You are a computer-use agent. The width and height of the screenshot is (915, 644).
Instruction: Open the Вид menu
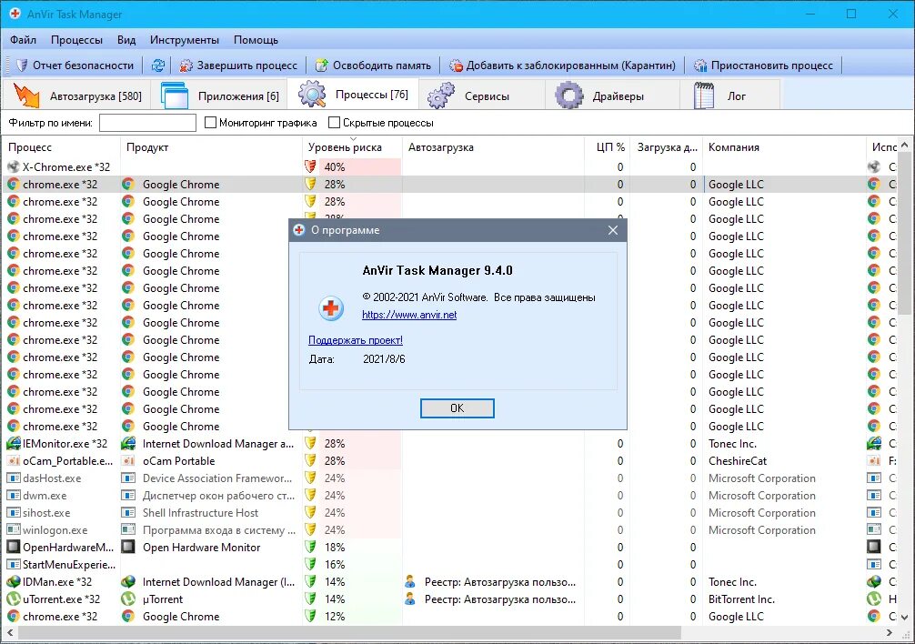coord(126,40)
